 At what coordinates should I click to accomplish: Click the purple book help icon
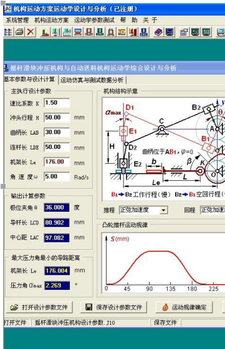coord(158,32)
